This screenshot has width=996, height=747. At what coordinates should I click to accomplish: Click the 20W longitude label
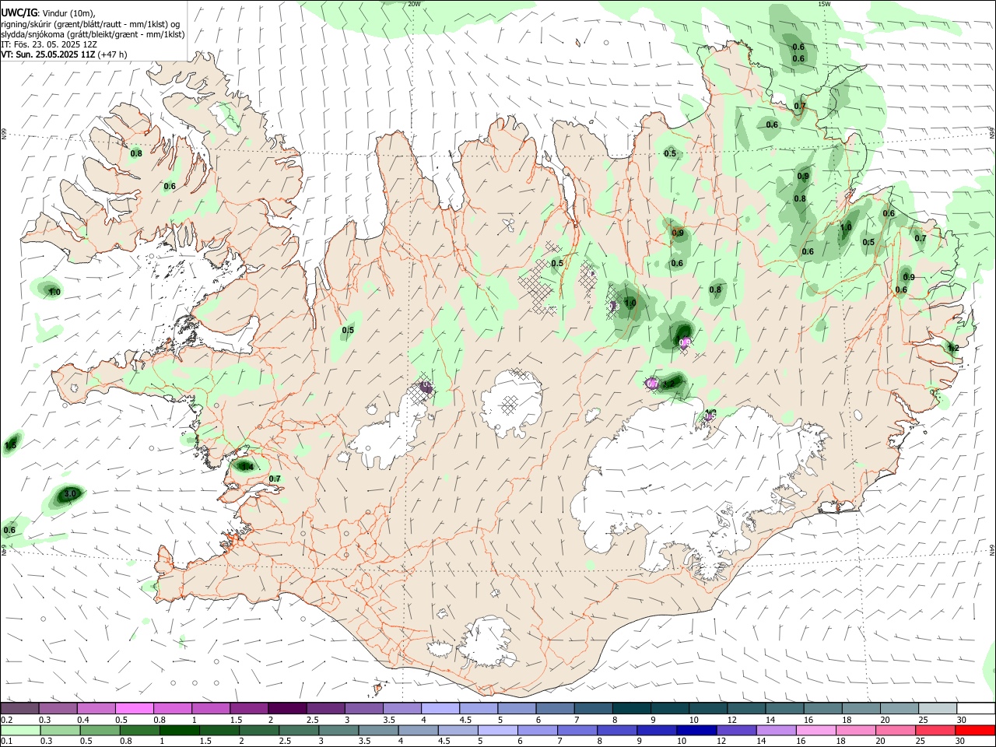(x=414, y=4)
